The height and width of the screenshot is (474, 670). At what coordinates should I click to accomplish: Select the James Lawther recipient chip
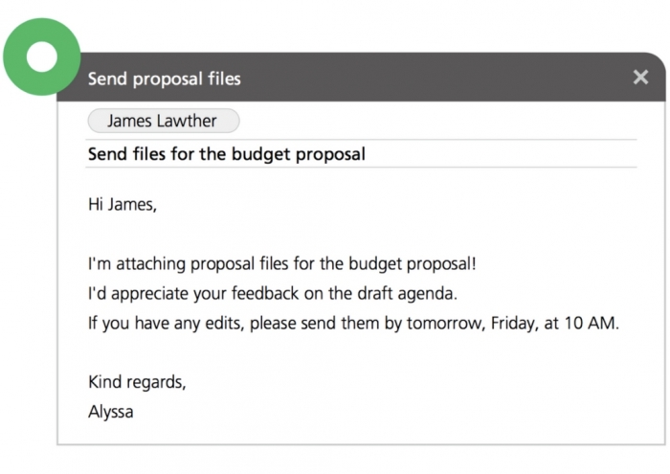coord(163,122)
